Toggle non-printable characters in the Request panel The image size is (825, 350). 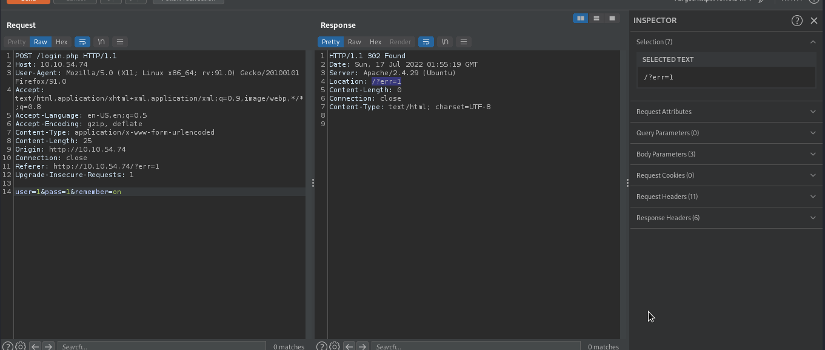101,42
